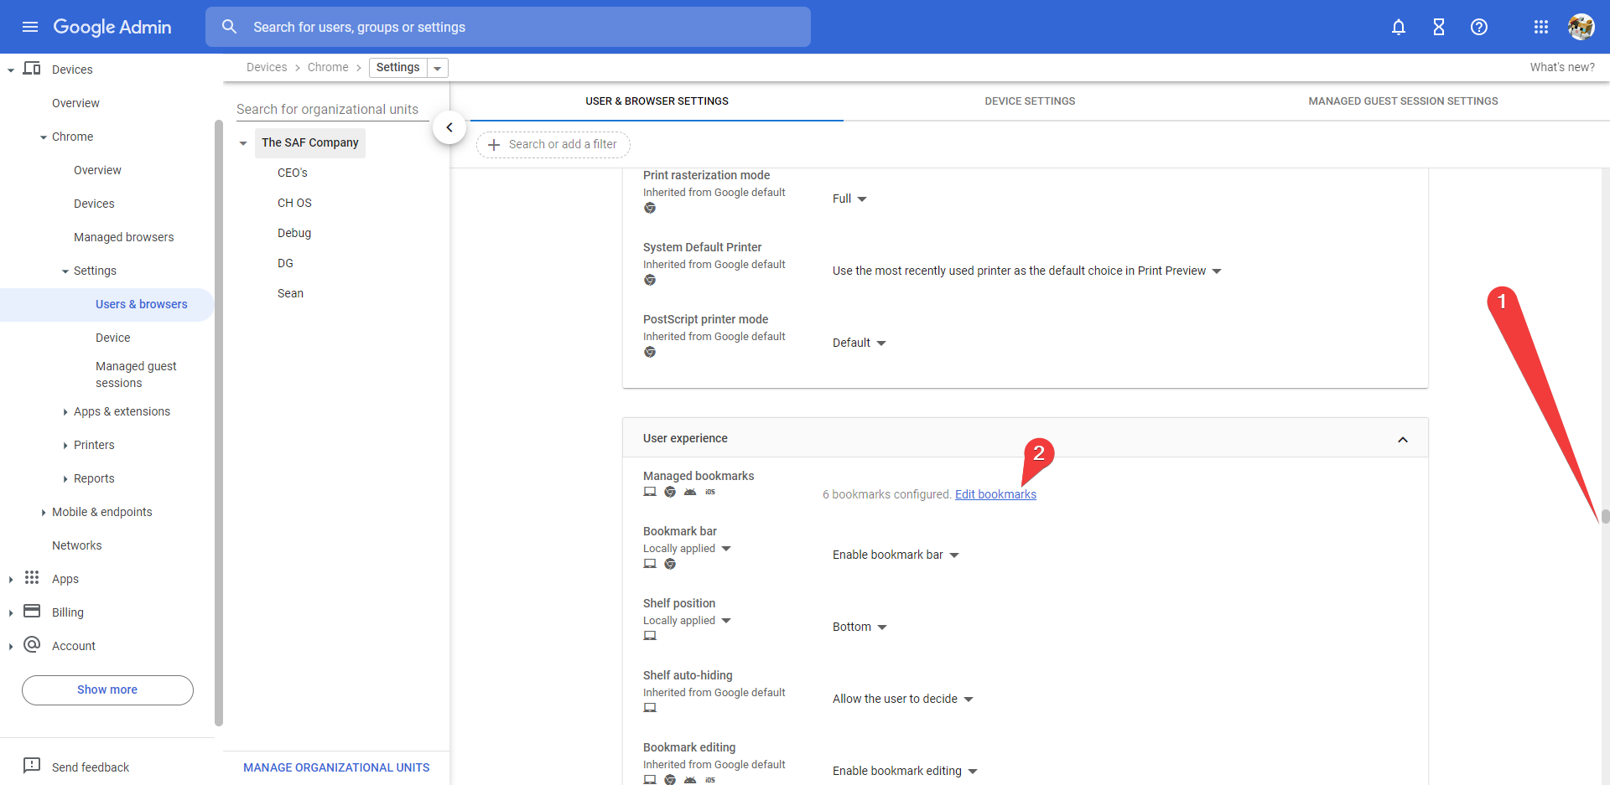Click Chrome icon under System Default Printer
Image resolution: width=1610 pixels, height=785 pixels.
coord(650,280)
